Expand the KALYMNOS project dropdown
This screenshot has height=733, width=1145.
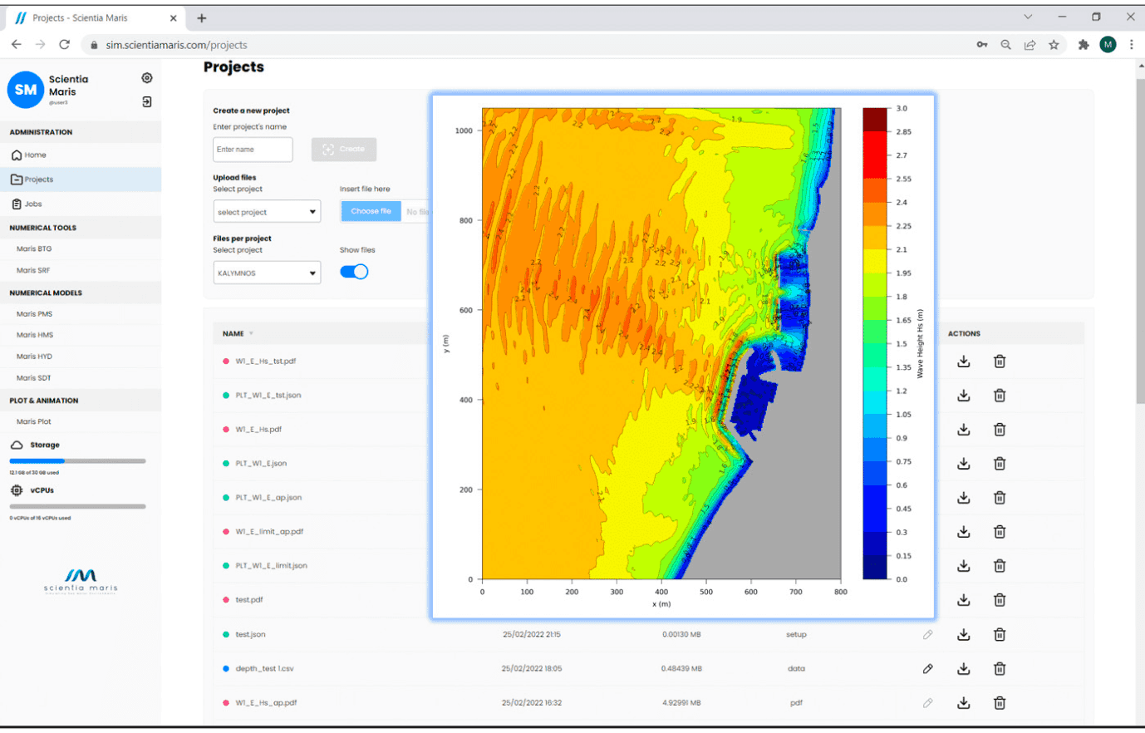pos(267,273)
